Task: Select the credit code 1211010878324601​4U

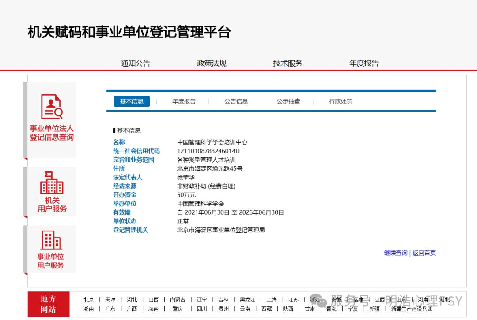Action: (208, 151)
